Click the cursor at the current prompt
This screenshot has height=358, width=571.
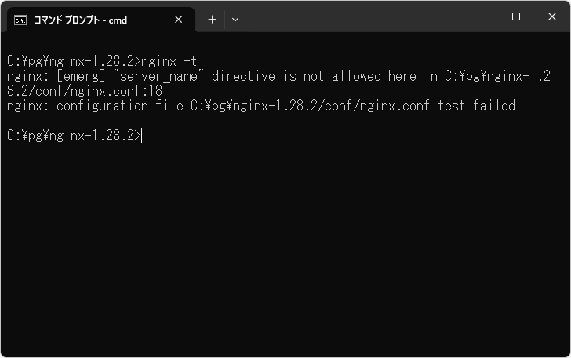point(143,136)
